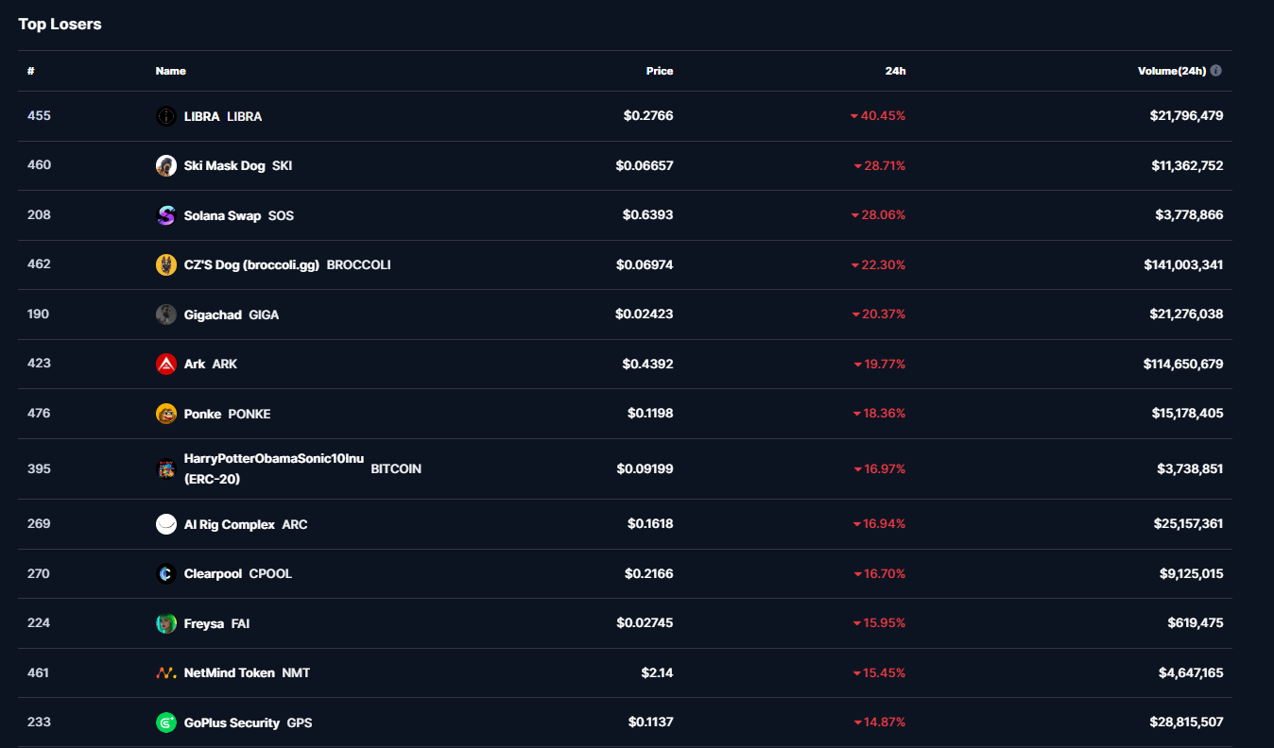Sort by the Name column header
This screenshot has width=1274, height=748.
click(x=170, y=71)
